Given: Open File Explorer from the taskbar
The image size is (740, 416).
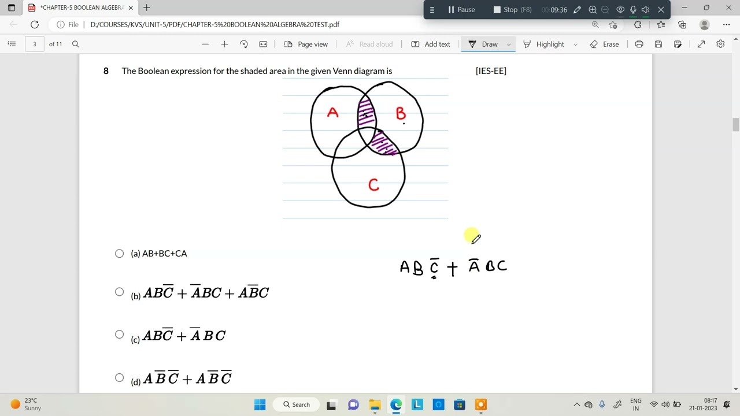Looking at the screenshot, I should 375,404.
